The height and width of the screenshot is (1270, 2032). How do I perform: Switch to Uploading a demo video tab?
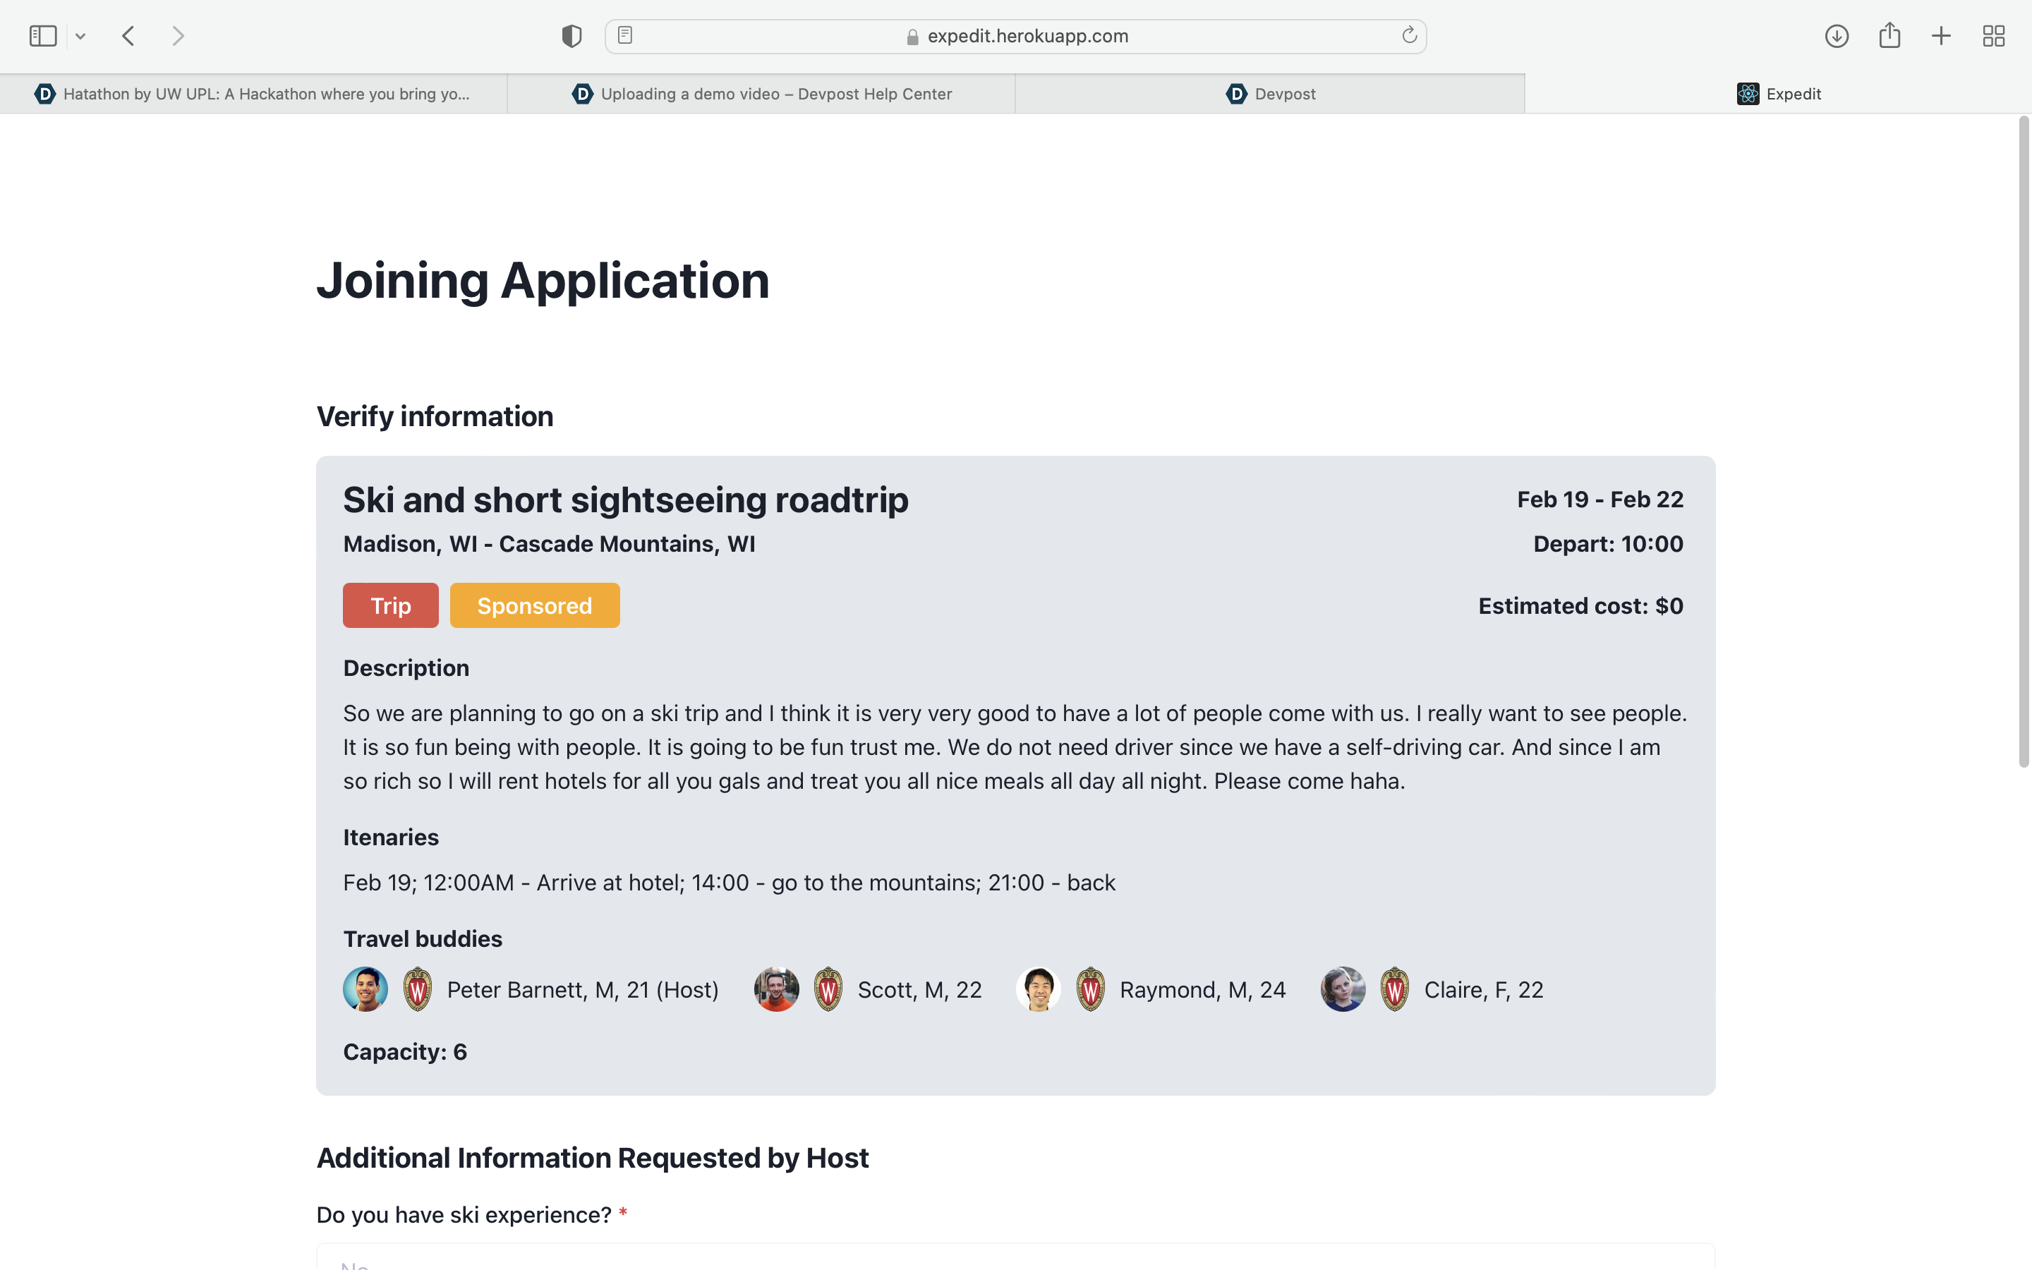pyautogui.click(x=761, y=94)
